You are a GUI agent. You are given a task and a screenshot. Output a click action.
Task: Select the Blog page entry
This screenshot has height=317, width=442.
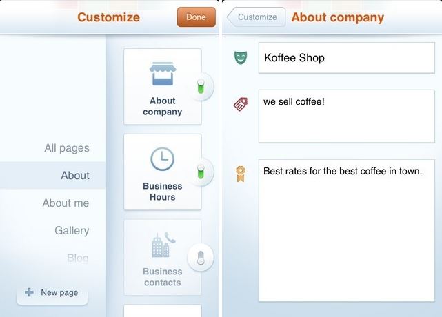78,258
